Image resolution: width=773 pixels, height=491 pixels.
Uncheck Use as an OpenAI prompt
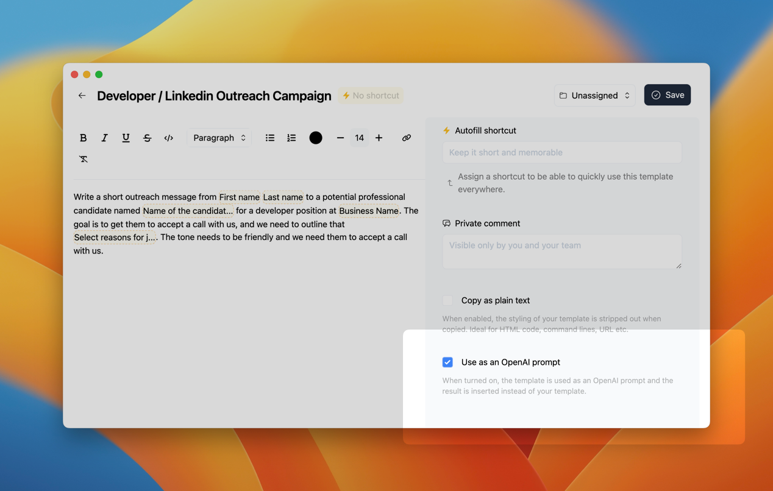447,362
